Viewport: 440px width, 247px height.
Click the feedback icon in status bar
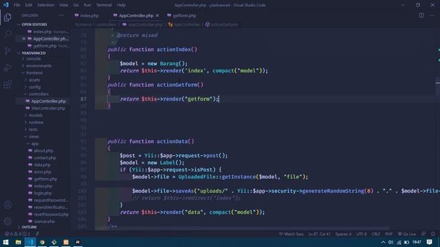coord(423,234)
